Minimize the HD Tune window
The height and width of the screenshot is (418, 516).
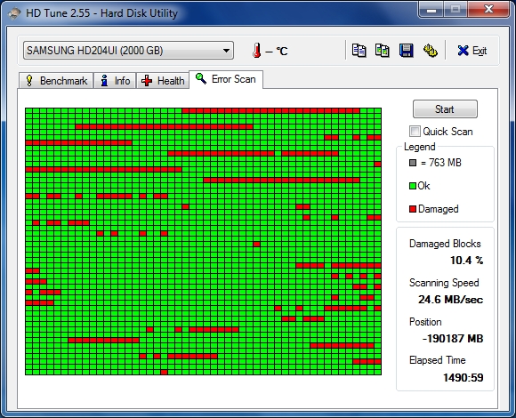pyautogui.click(x=431, y=10)
